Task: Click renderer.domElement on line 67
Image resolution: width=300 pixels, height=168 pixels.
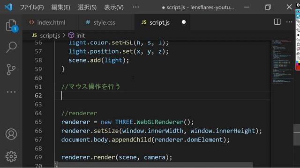Action: (188, 140)
